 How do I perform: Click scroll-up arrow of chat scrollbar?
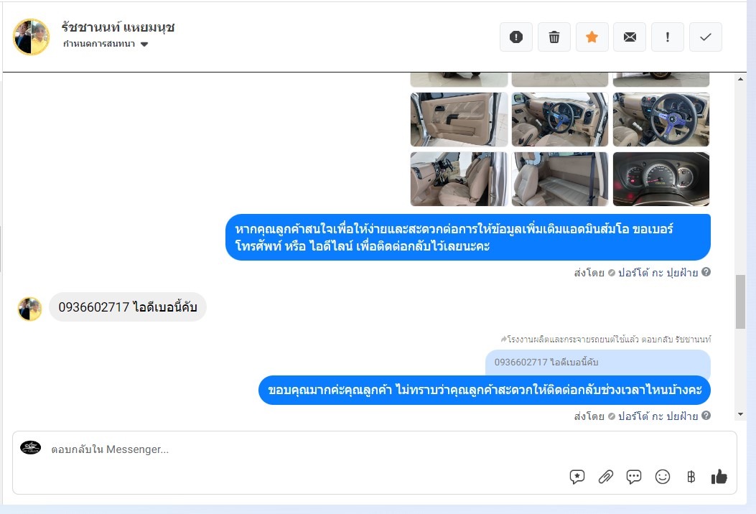741,78
